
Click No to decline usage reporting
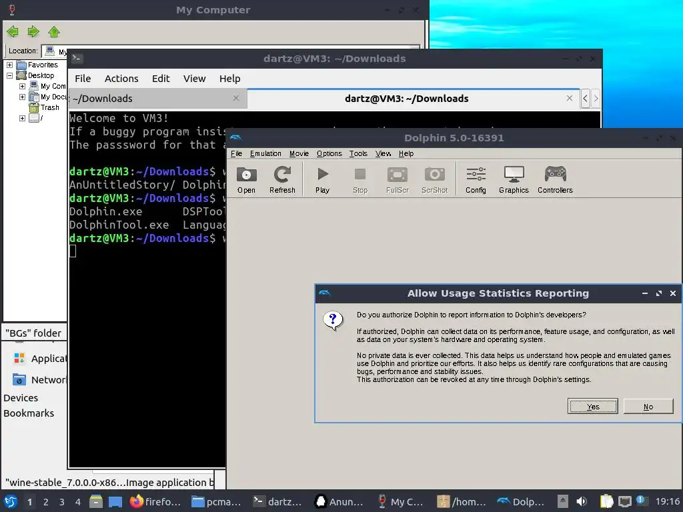click(x=648, y=406)
